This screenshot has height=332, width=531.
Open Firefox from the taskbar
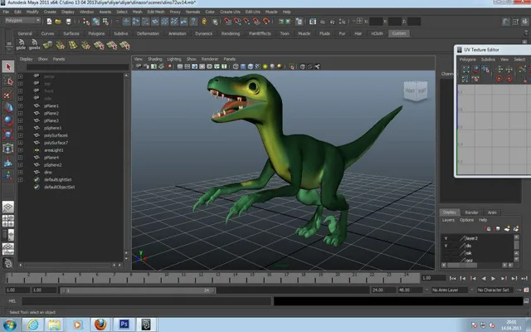(x=100, y=325)
